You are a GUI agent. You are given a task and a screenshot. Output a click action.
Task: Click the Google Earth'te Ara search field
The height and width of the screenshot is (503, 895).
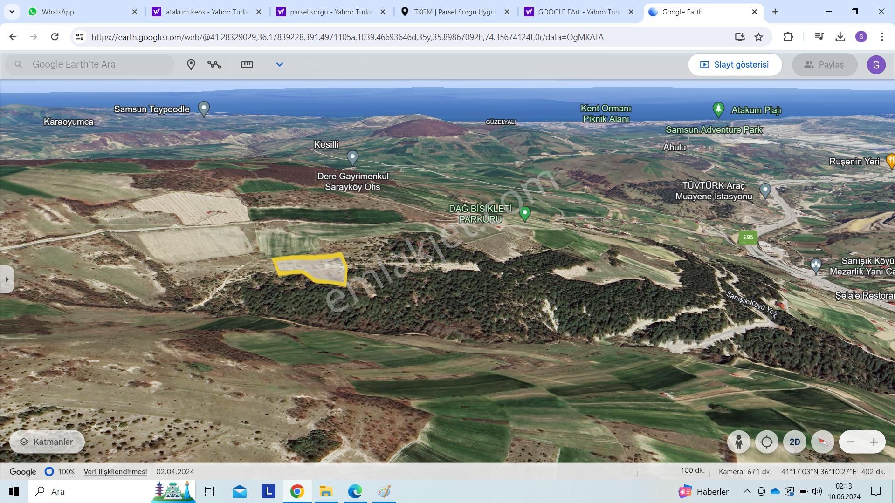[98, 65]
